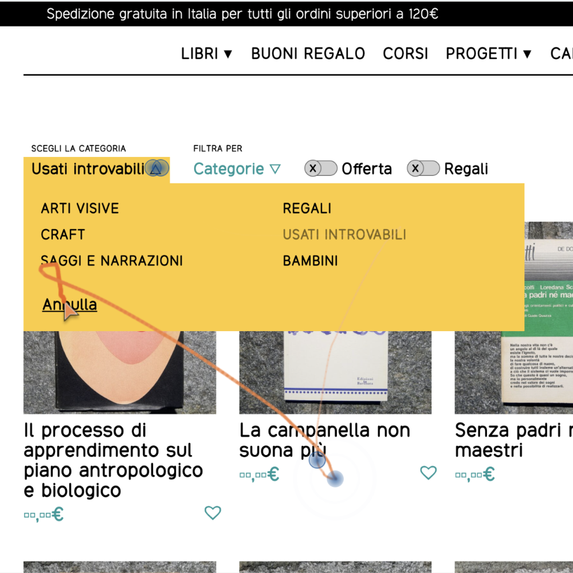573x573 pixels.
Task: Click the Il processo di apprendimento book cover
Action: [x=120, y=372]
